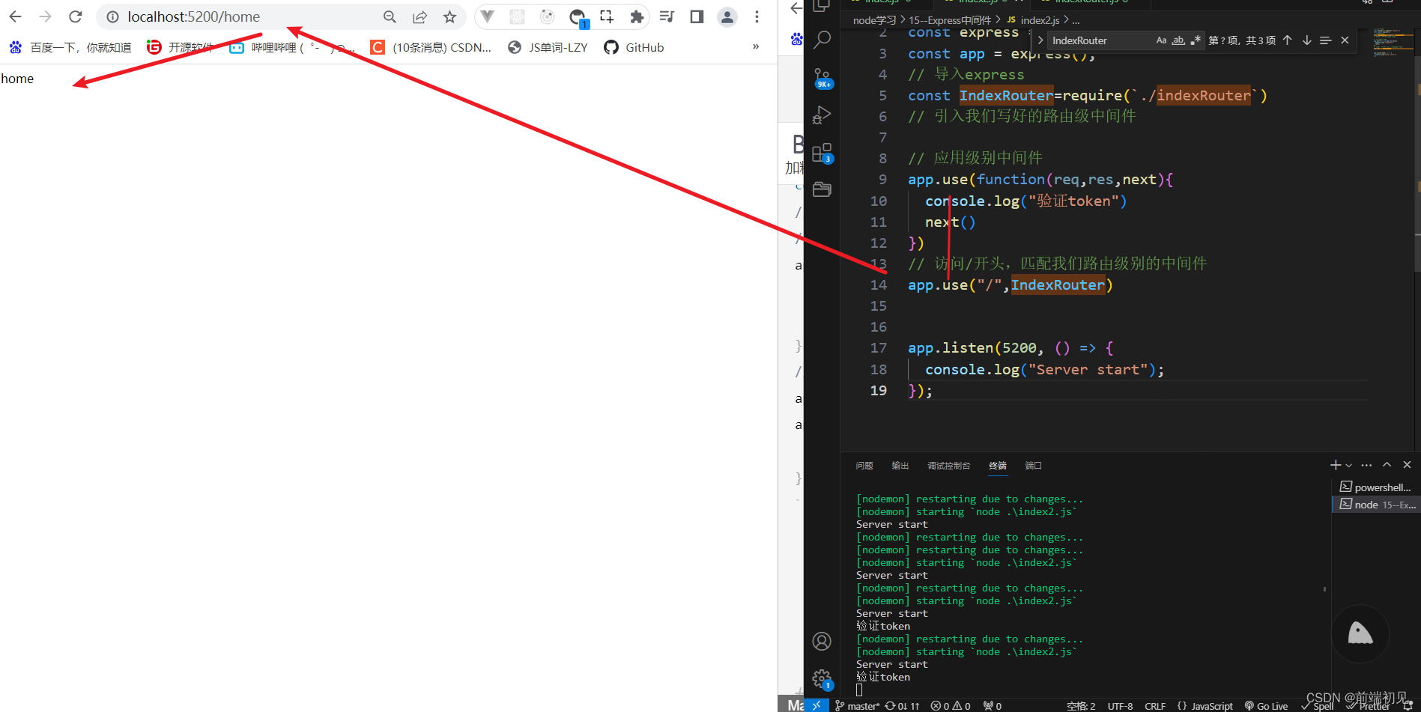1421x712 pixels.
Task: Select the JavaScript language mode
Action: coord(1205,706)
